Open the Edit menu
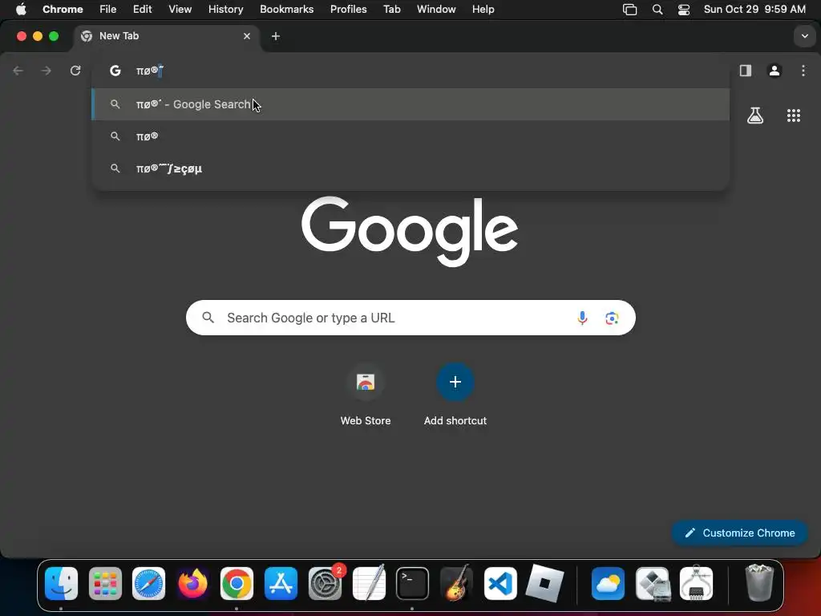 point(143,9)
